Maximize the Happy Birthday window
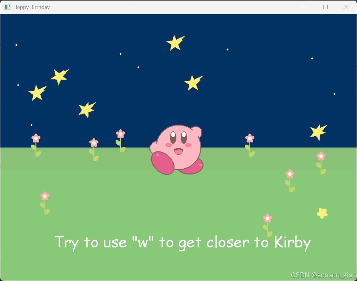This screenshot has width=357, height=281. (x=326, y=7)
